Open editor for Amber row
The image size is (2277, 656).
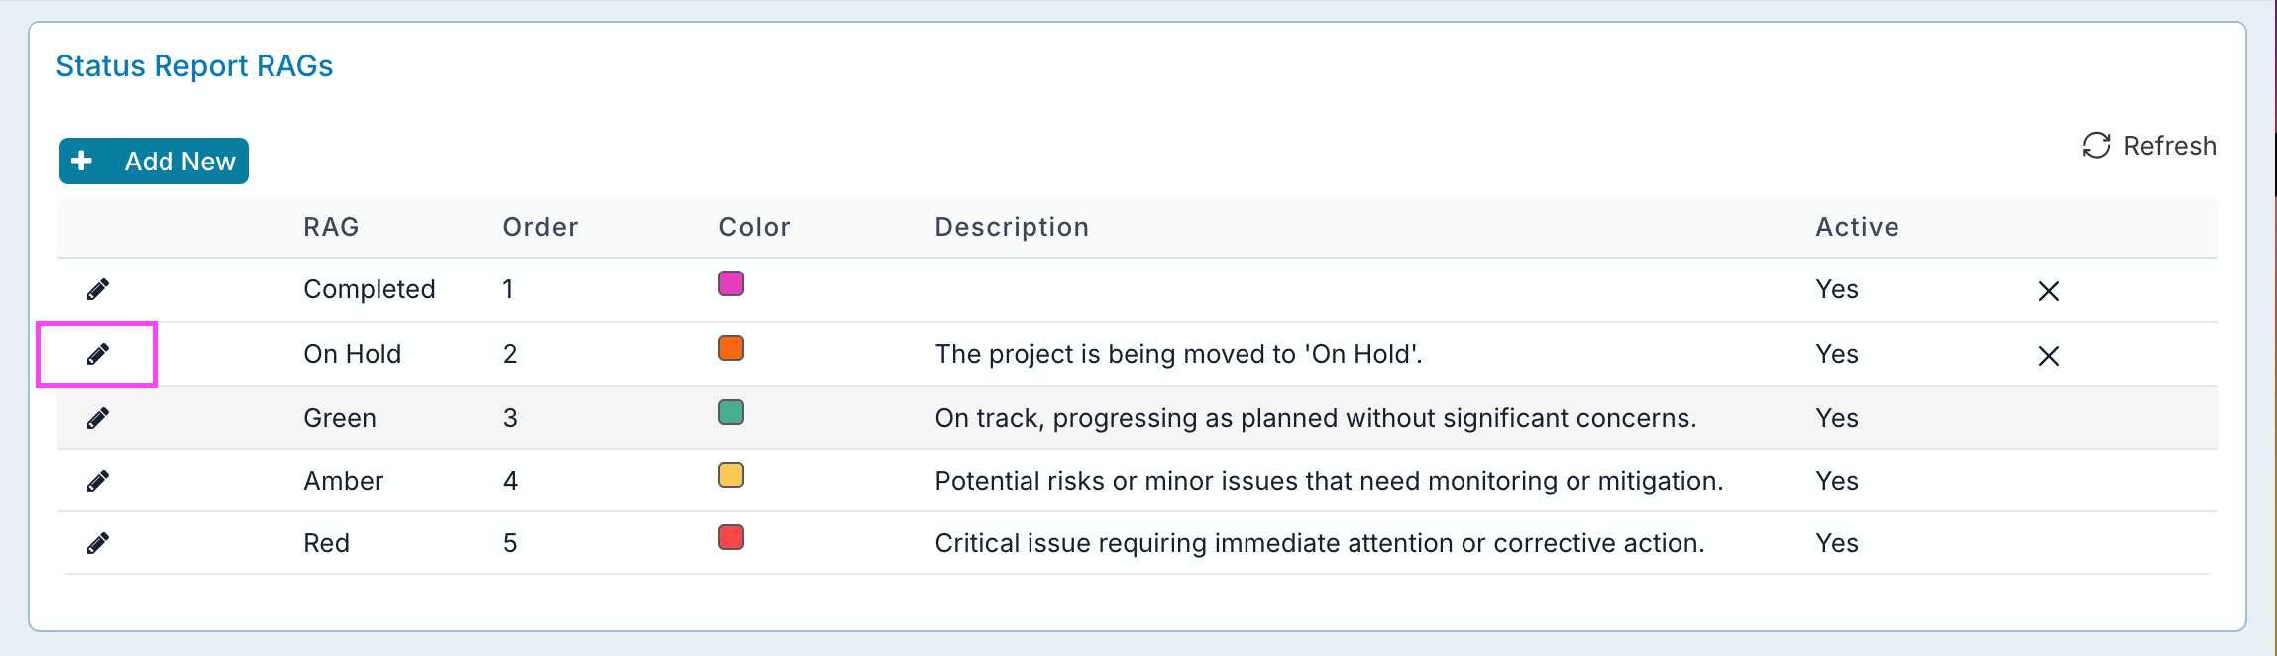[97, 482]
